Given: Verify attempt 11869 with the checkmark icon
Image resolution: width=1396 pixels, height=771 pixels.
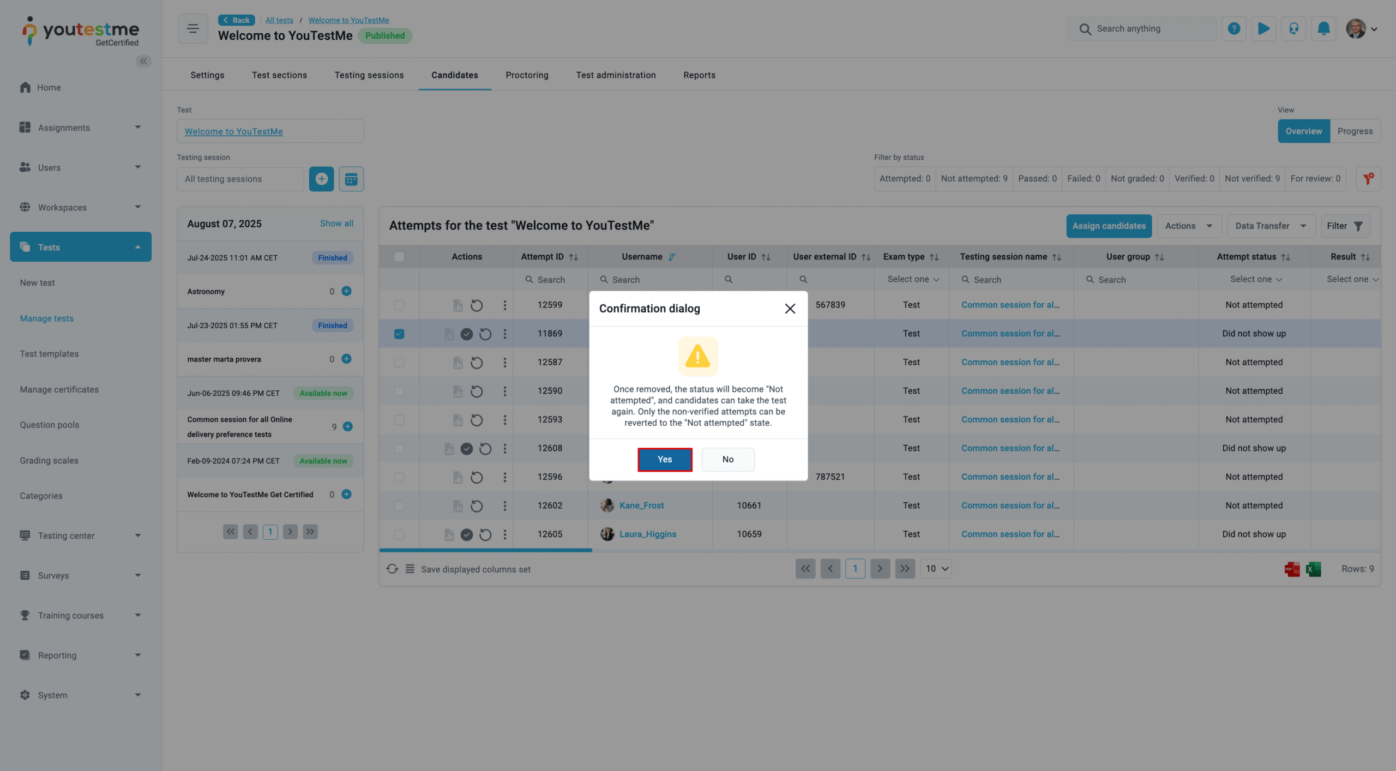Looking at the screenshot, I should [466, 334].
